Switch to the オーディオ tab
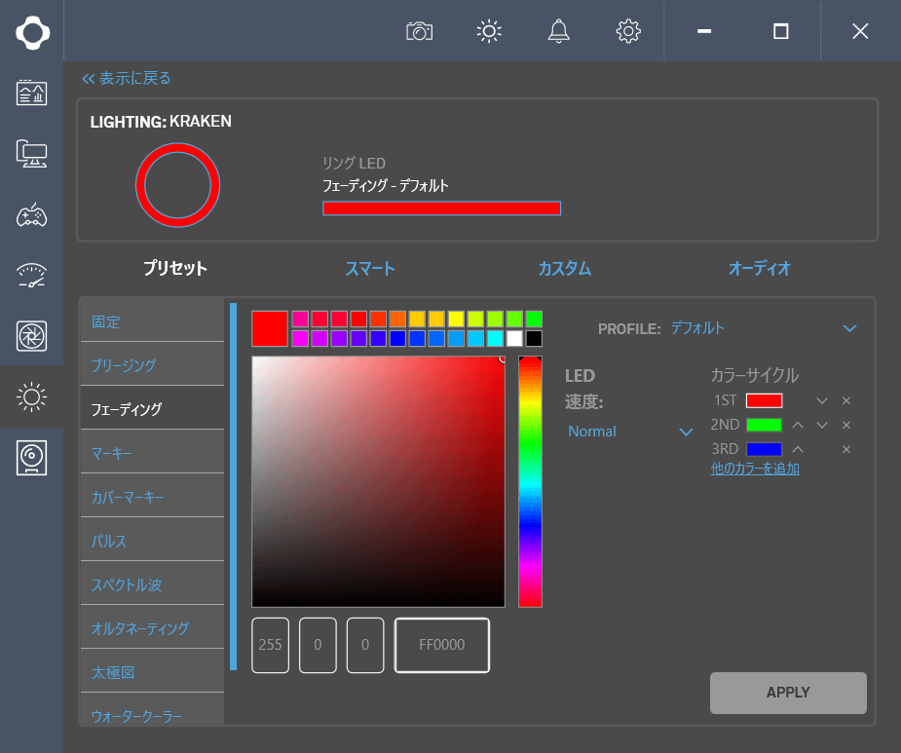 pos(759,268)
